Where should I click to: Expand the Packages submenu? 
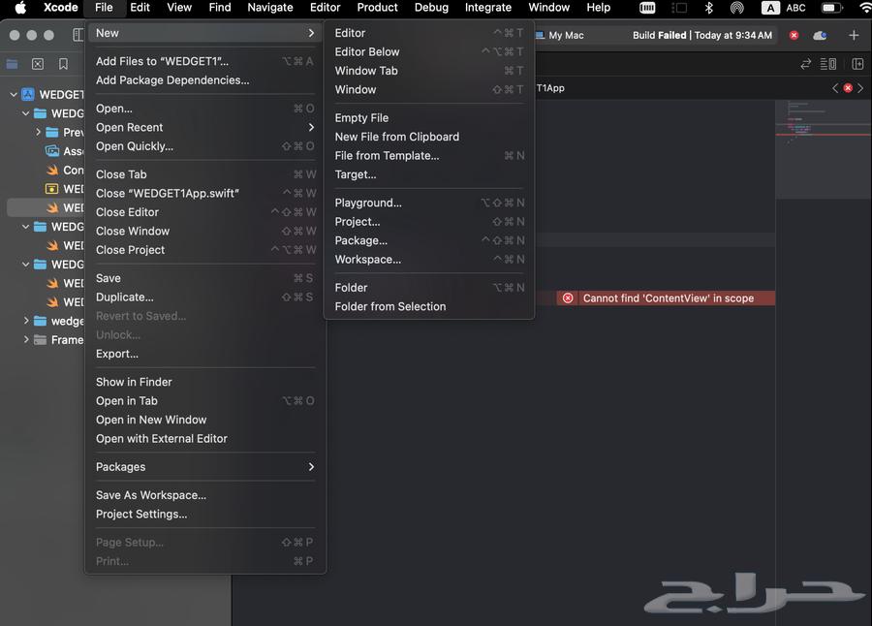coord(204,467)
